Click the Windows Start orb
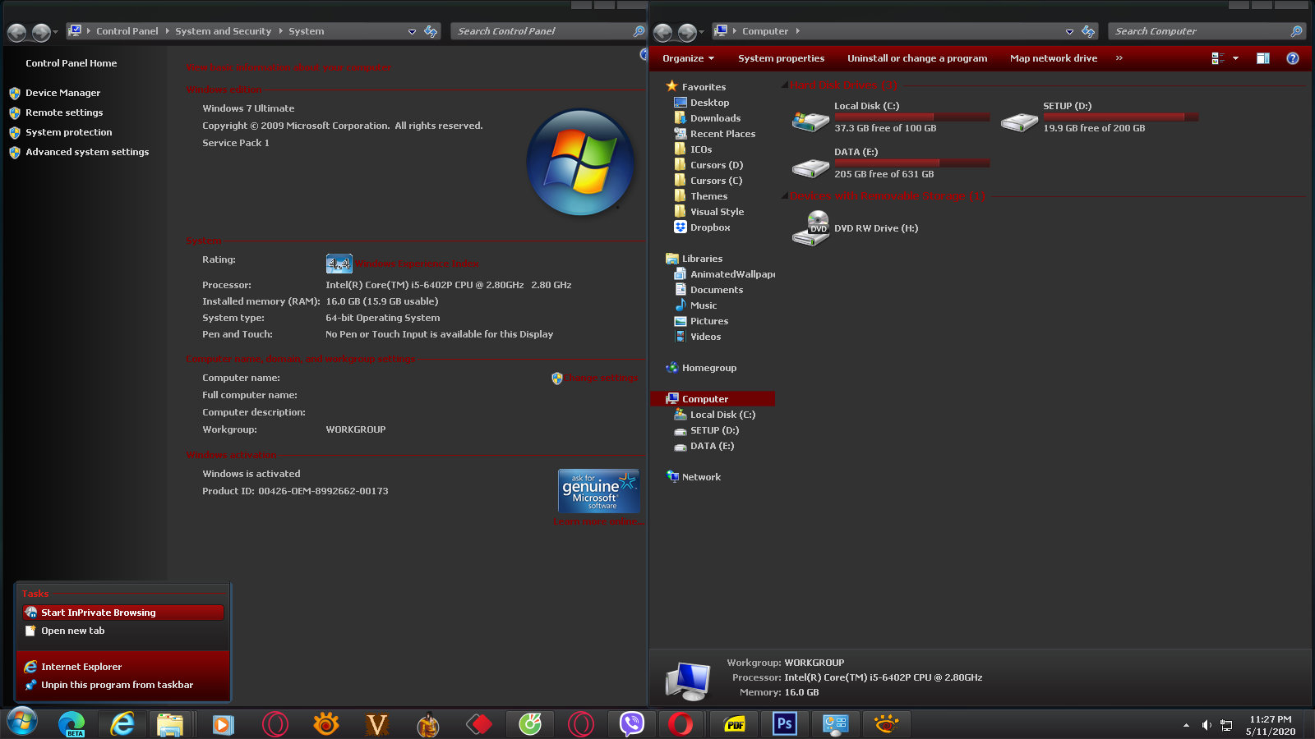Viewport: 1315px width, 739px height. 22,723
